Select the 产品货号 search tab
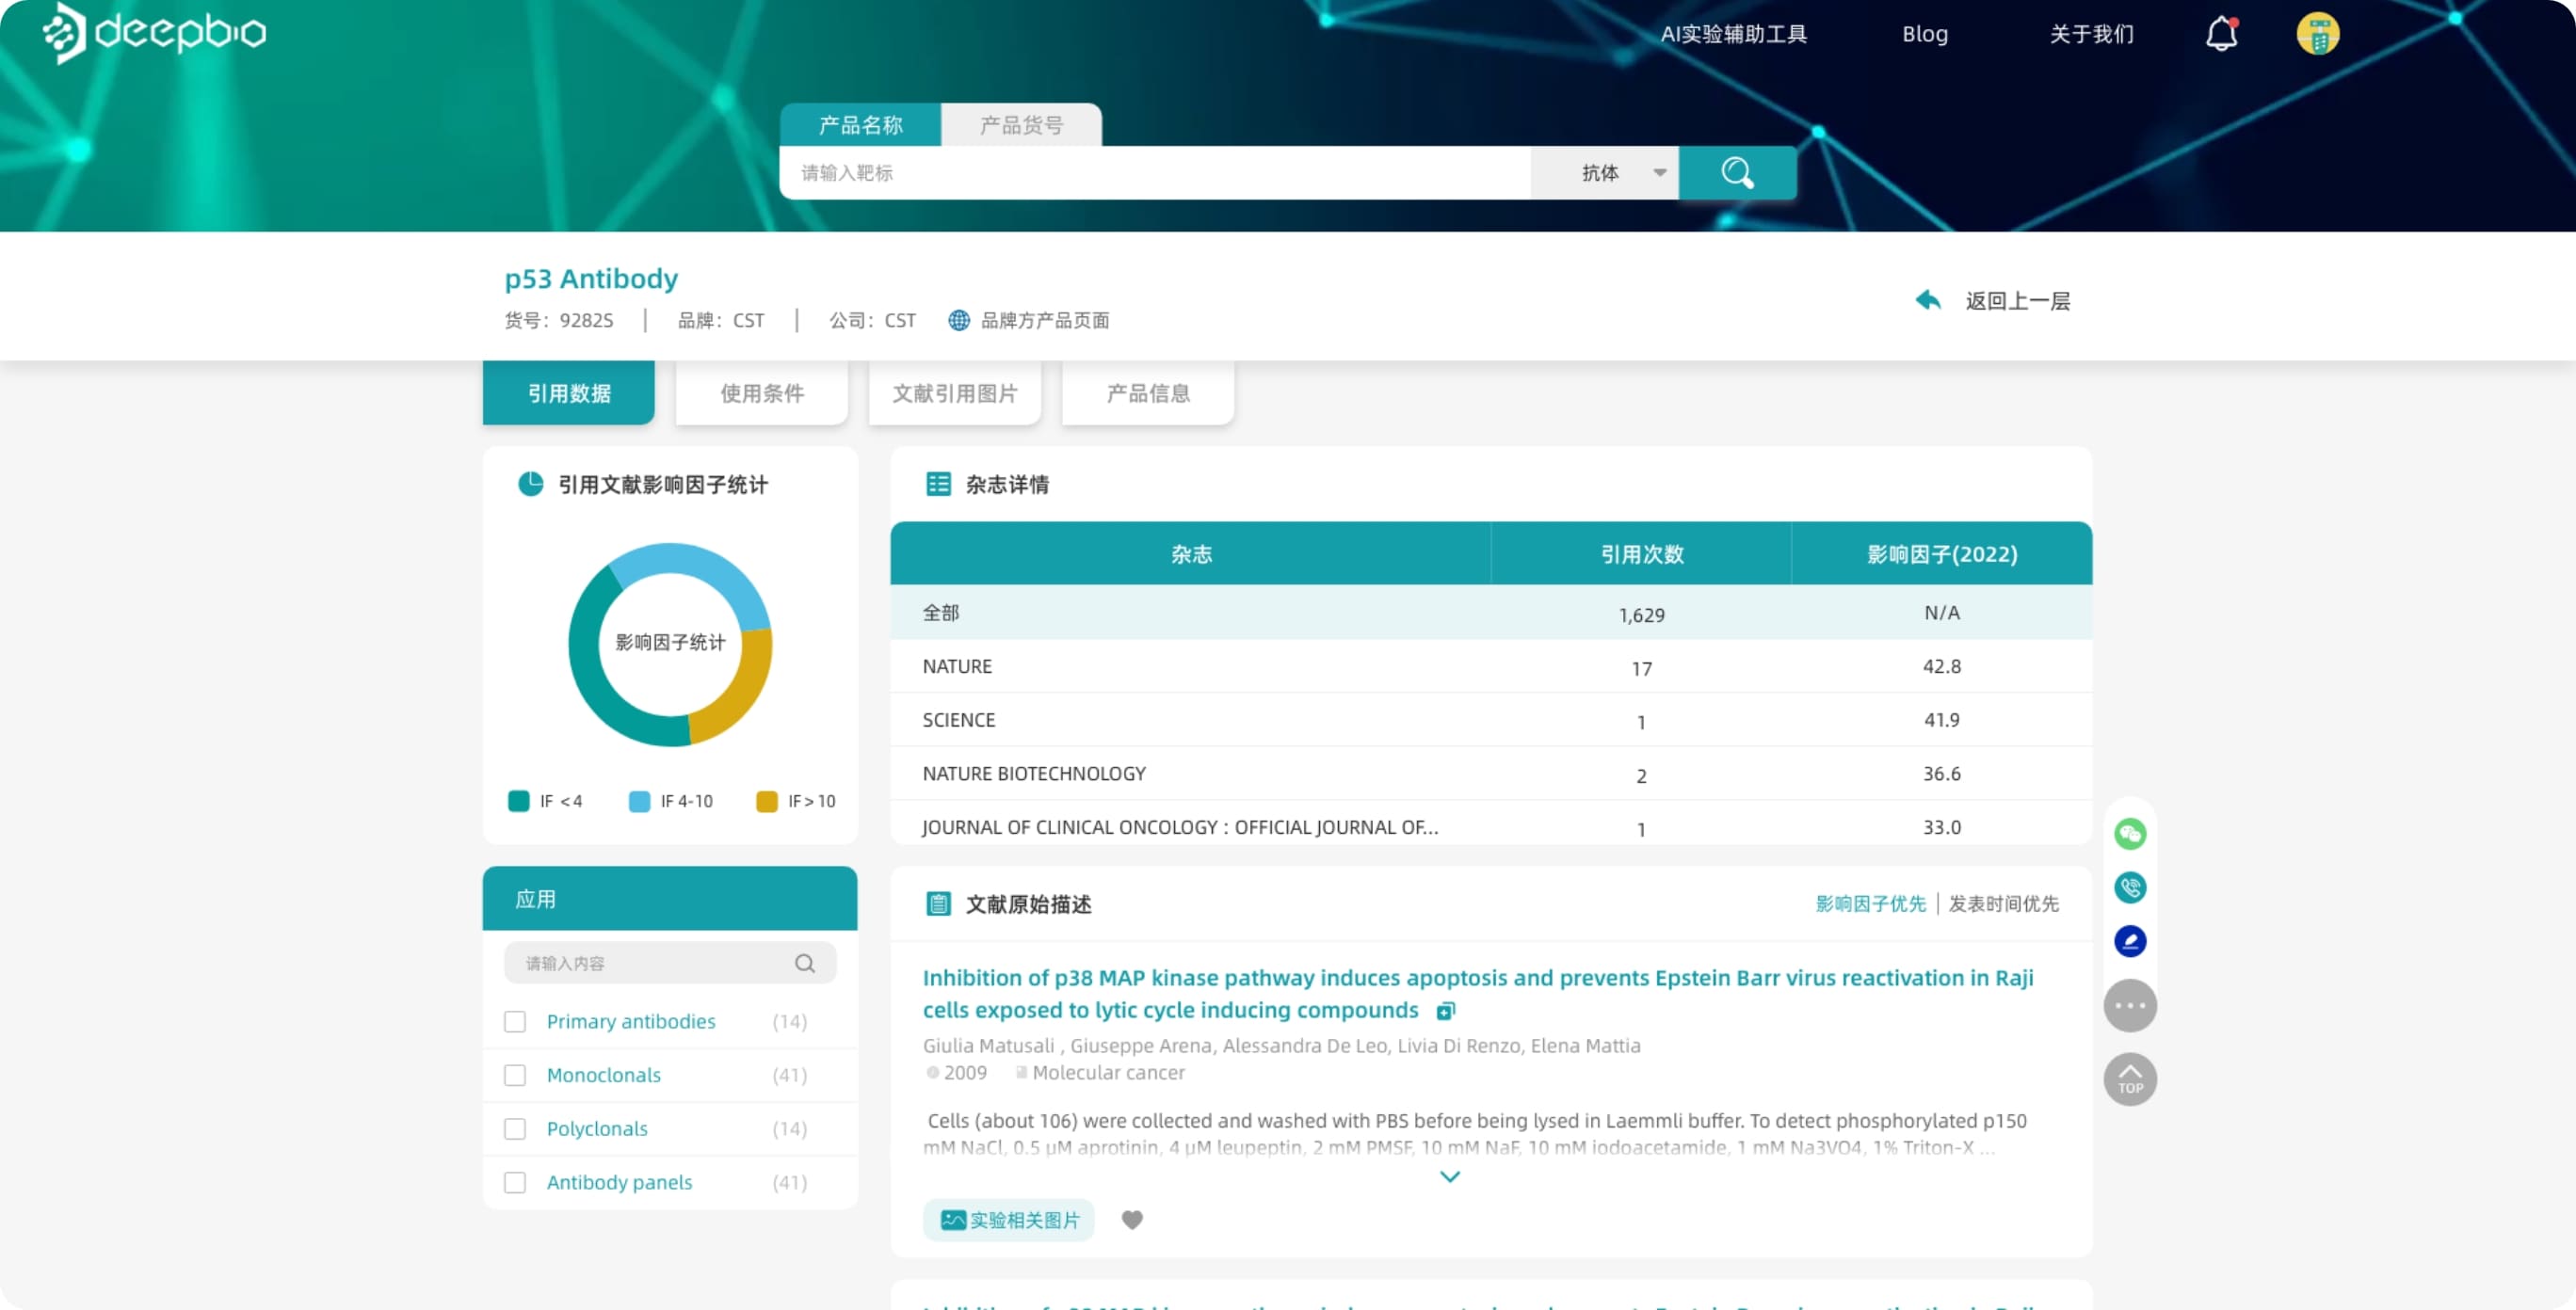 [1021, 125]
